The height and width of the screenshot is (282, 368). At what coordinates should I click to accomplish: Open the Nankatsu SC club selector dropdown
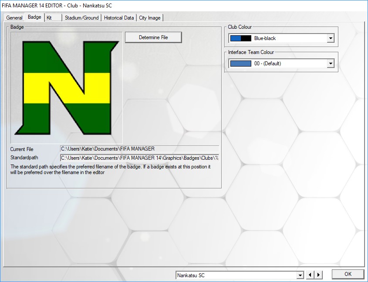click(x=300, y=275)
